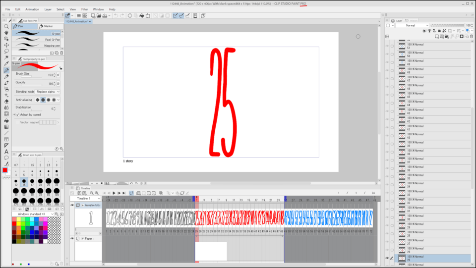
Task: Expand the Paper layer in the timeline
Action: (x=83, y=239)
